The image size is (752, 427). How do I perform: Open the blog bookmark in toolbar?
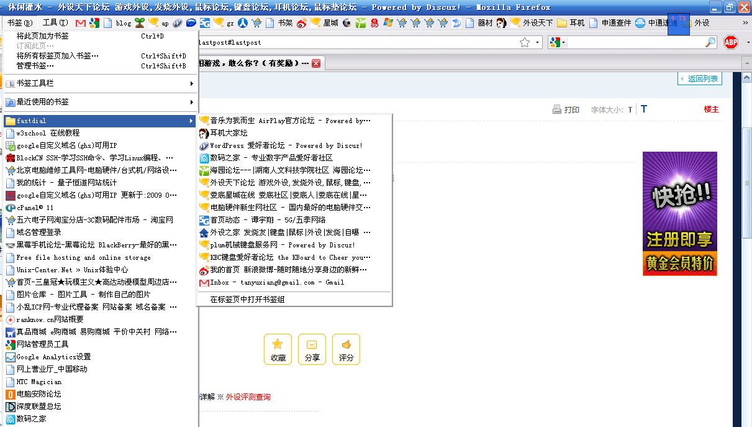click(117, 23)
